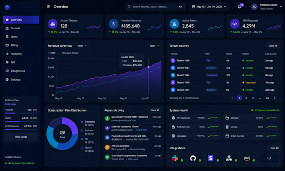The width and height of the screenshot is (285, 171).
Task: Open the Daily interval dropdown
Action: tap(155, 46)
